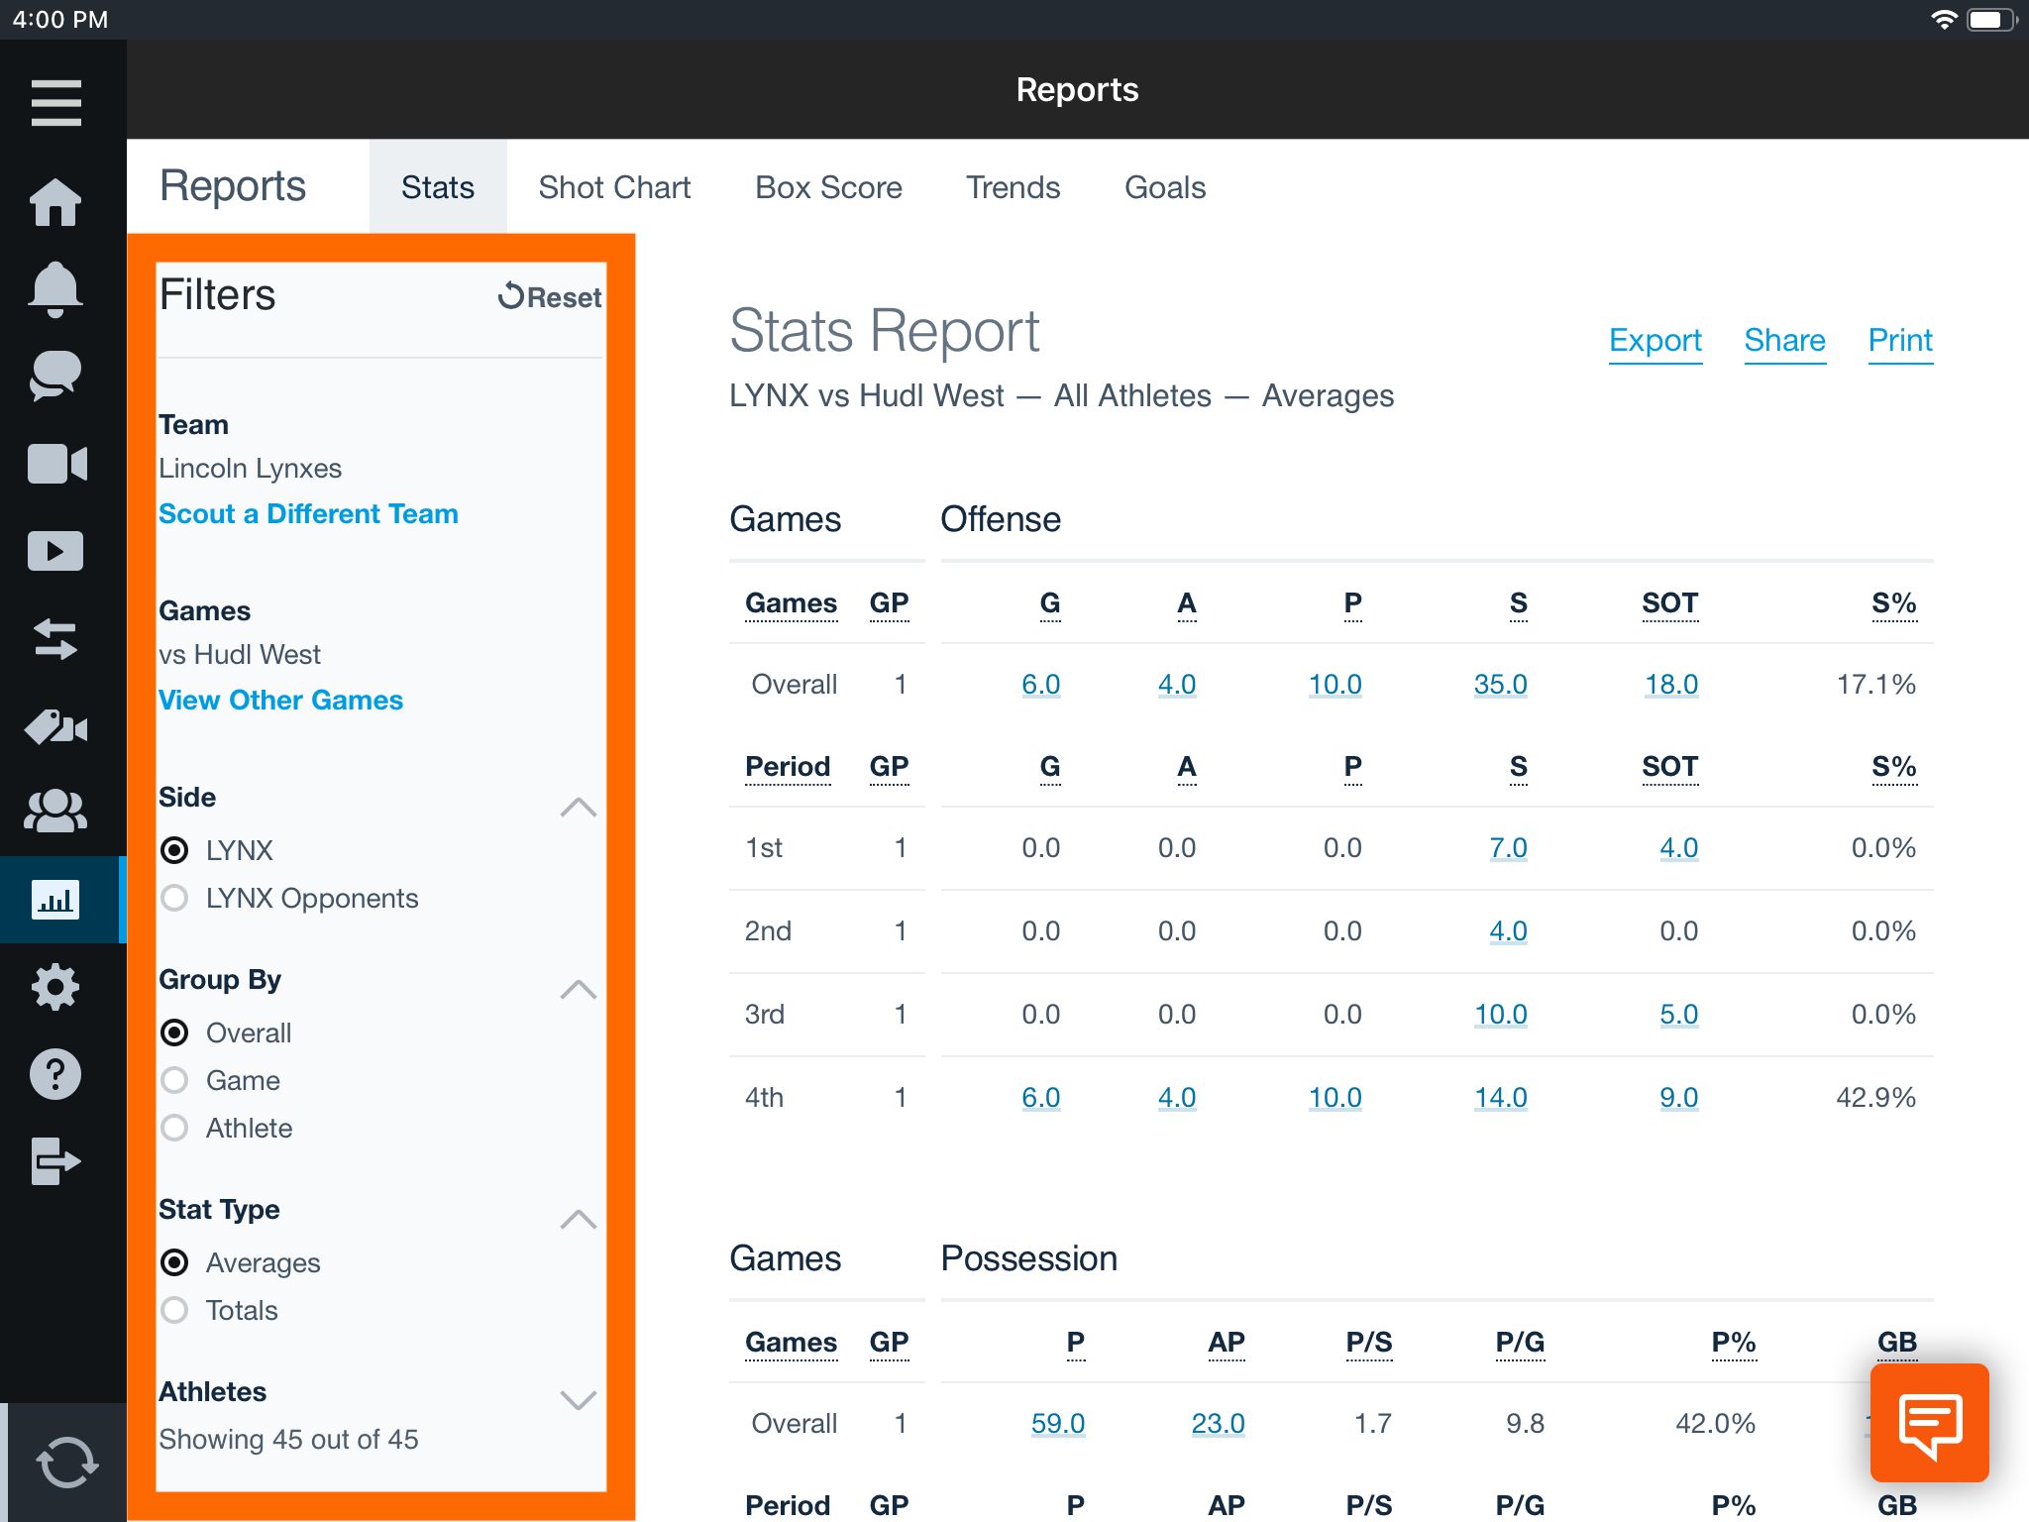
Task: Open team management via the people icon
Action: click(x=56, y=812)
